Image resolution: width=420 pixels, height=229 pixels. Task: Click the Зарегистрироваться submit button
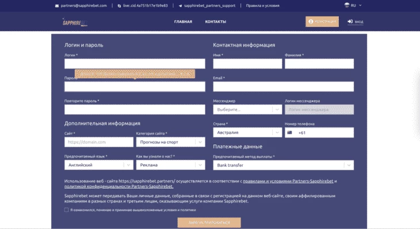(x=209, y=223)
